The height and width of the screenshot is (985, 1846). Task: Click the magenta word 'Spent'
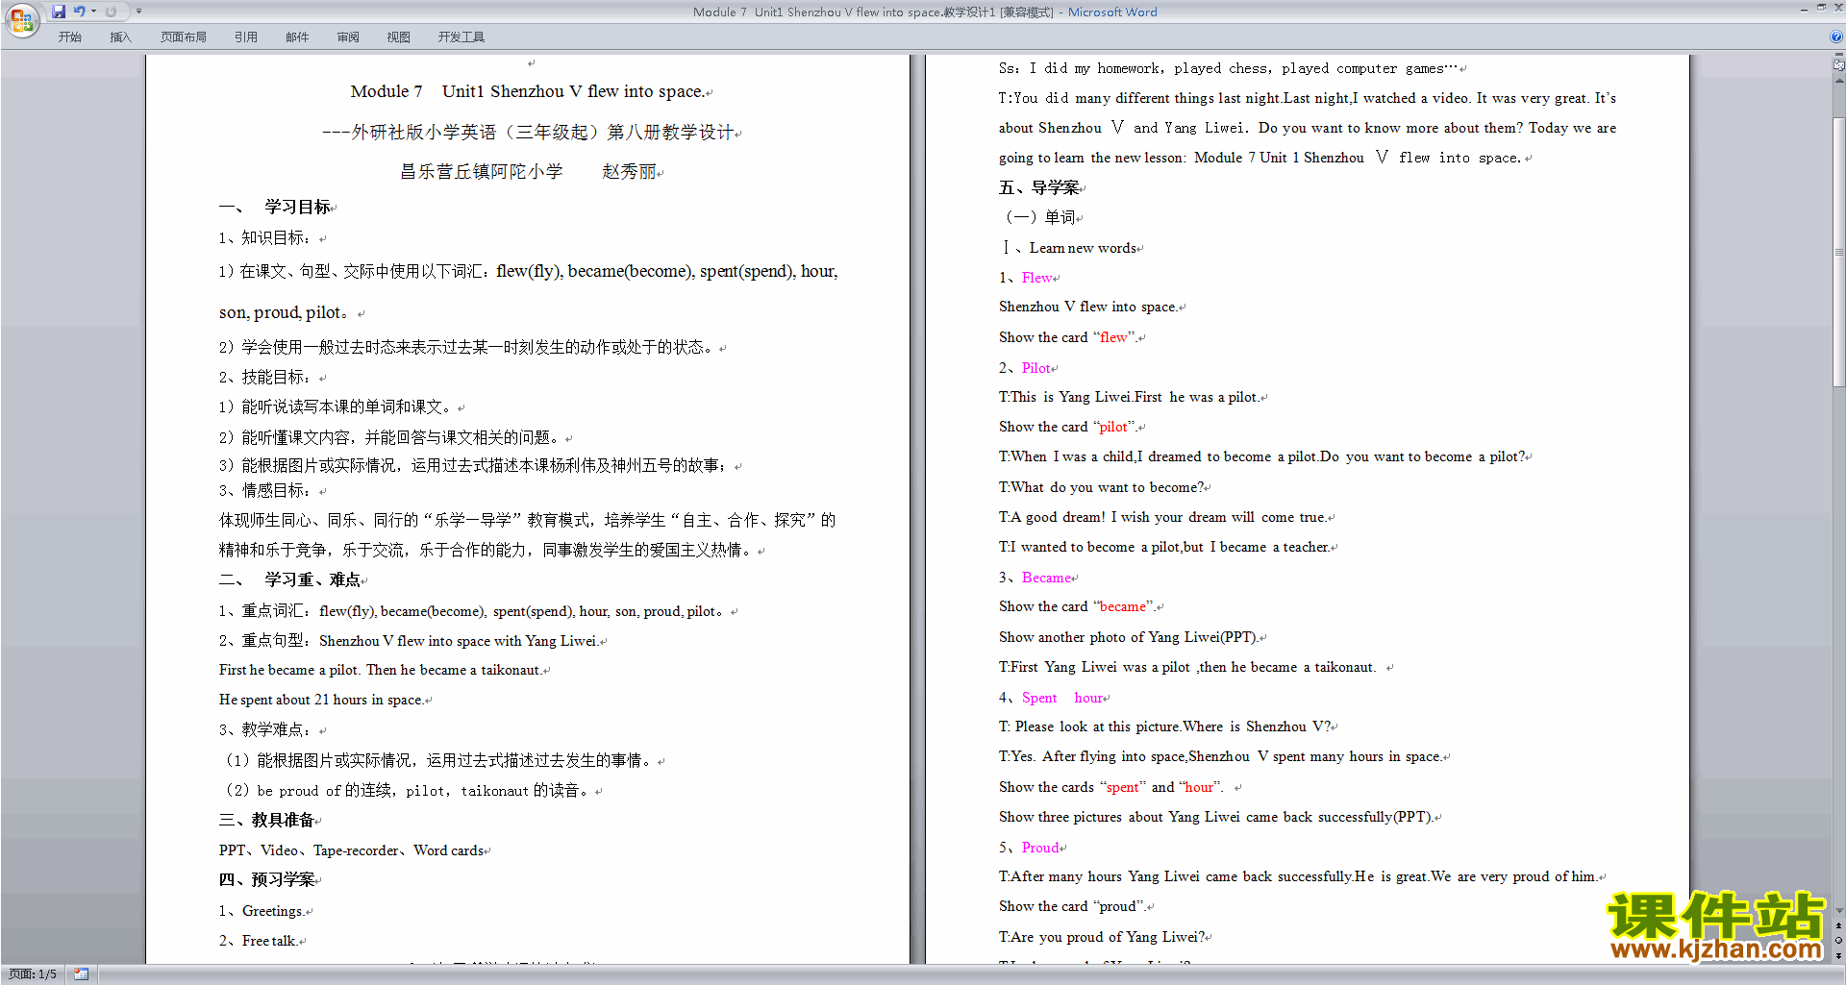pyautogui.click(x=1039, y=698)
